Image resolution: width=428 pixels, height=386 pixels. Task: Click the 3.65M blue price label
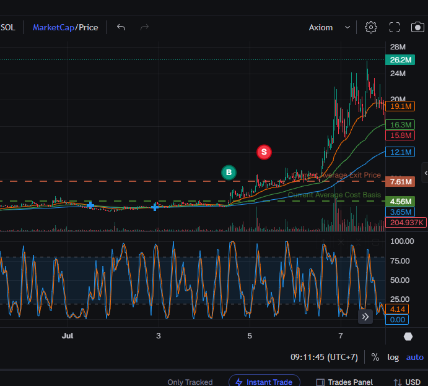tap(400, 212)
